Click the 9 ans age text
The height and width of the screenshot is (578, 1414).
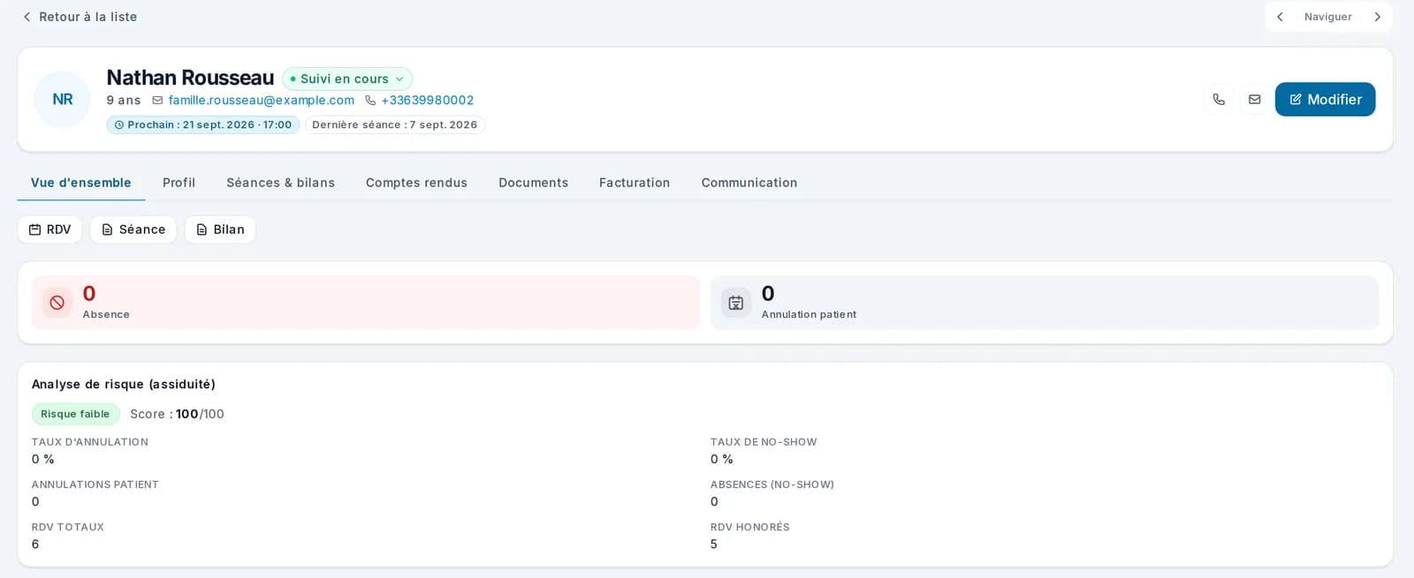click(124, 101)
